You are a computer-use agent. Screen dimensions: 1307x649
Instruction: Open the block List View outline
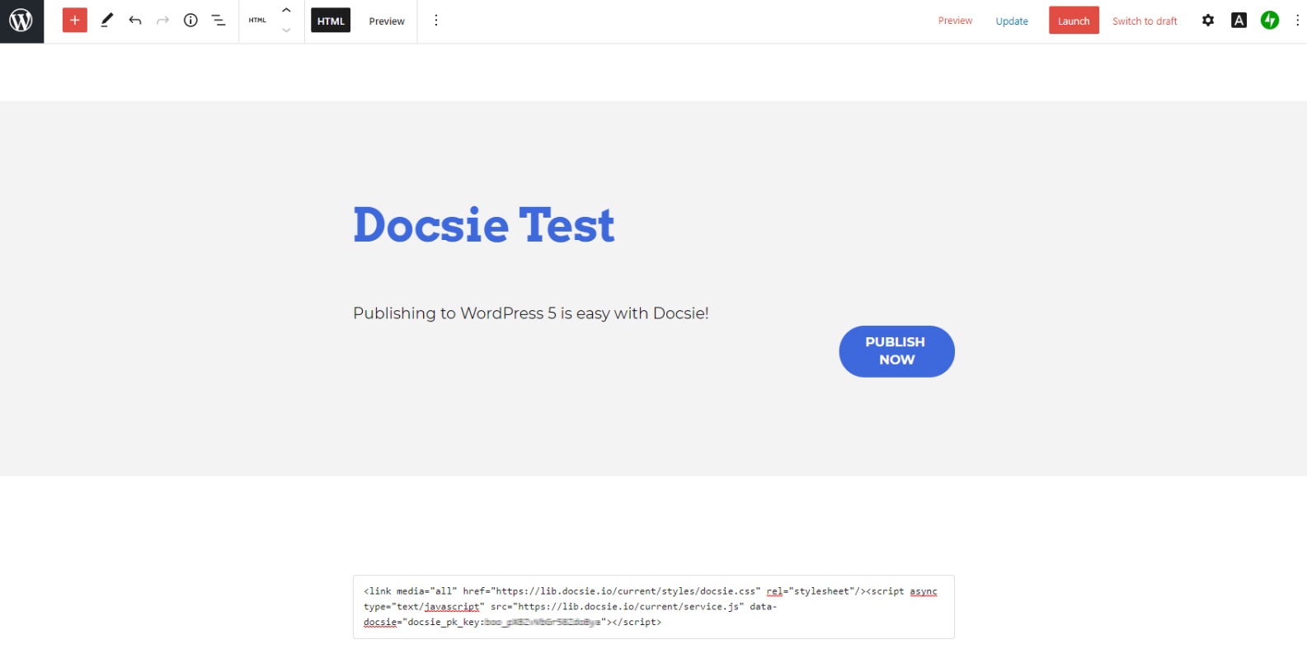(x=219, y=21)
